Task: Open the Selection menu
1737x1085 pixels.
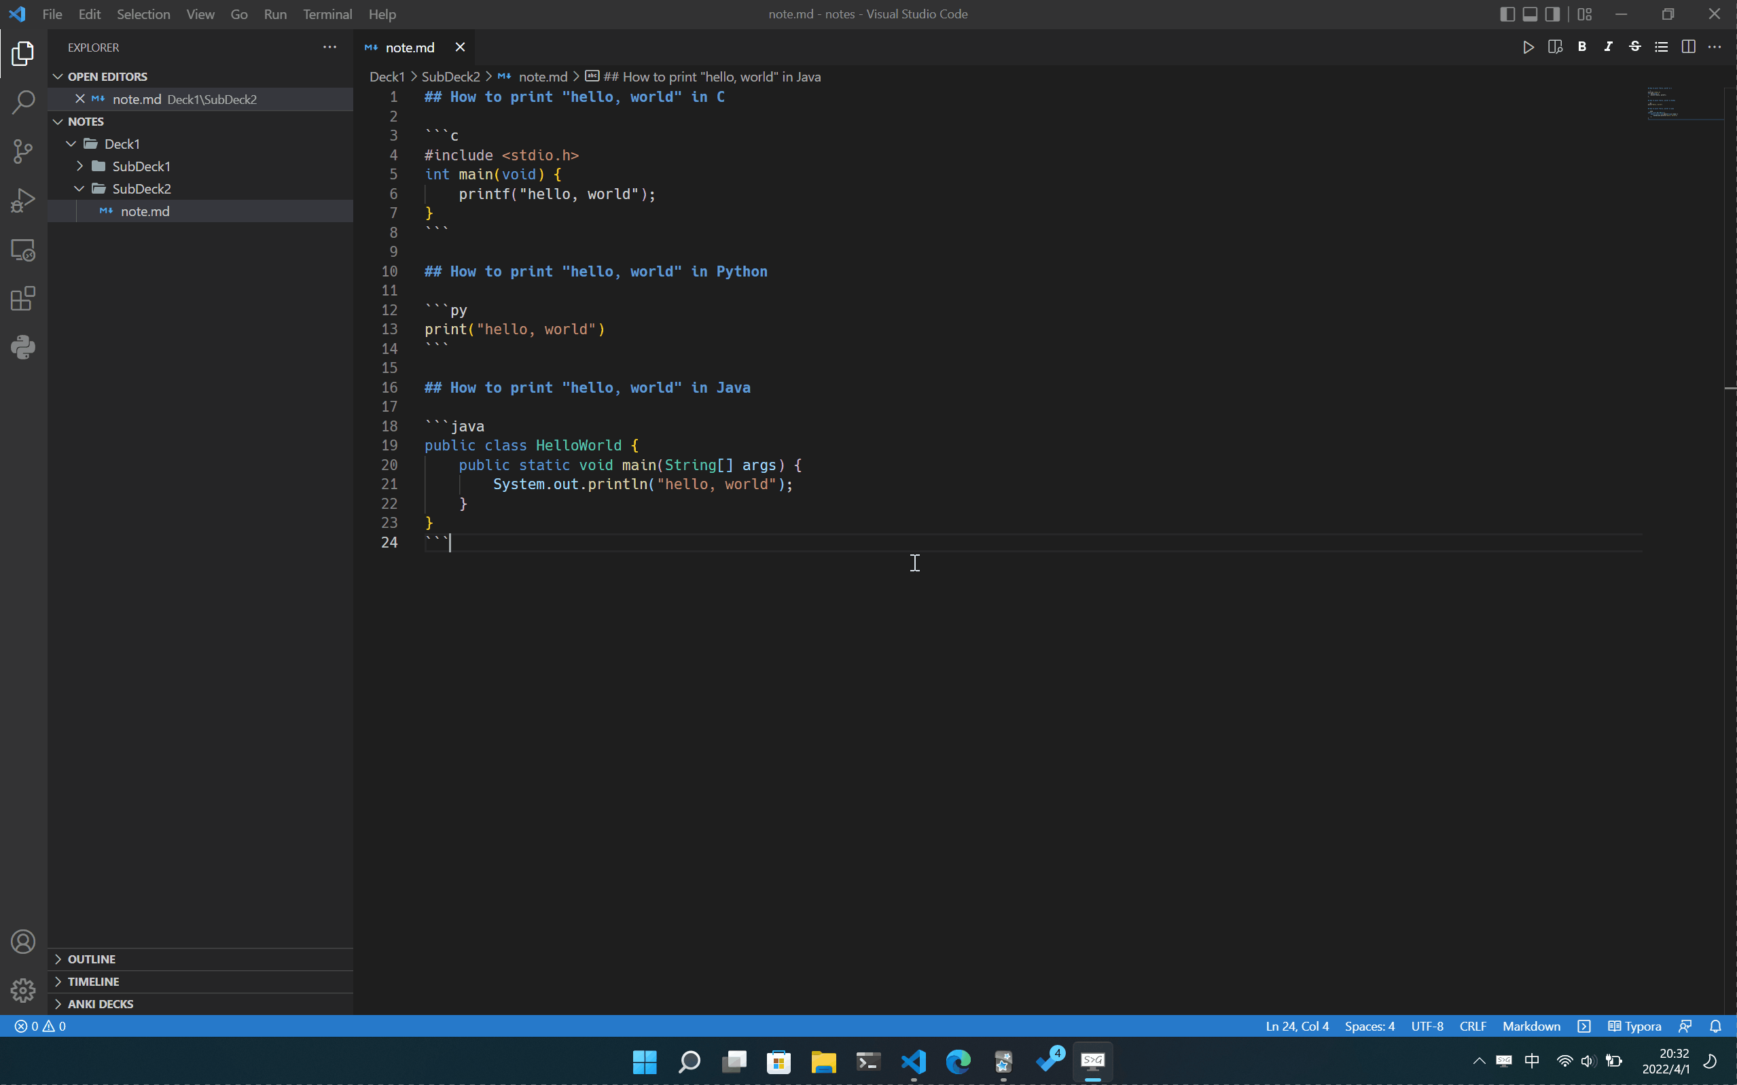Action: 143,14
